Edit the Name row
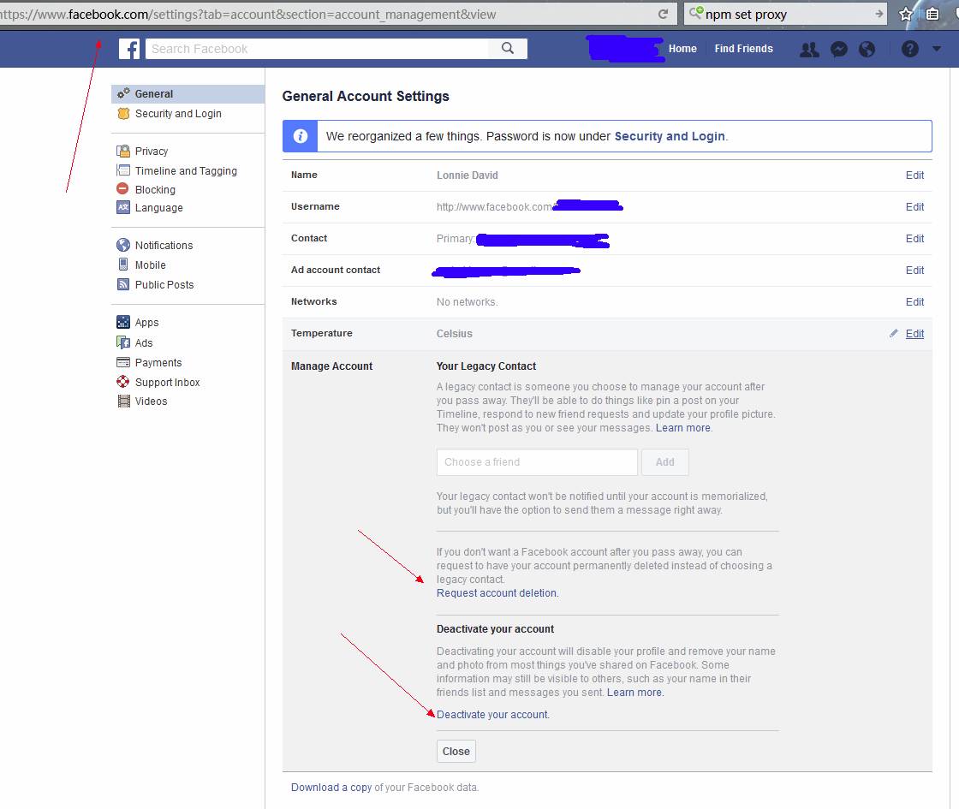The width and height of the screenshot is (959, 809). (x=914, y=175)
